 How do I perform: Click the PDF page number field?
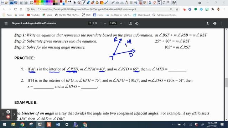click(90, 23)
